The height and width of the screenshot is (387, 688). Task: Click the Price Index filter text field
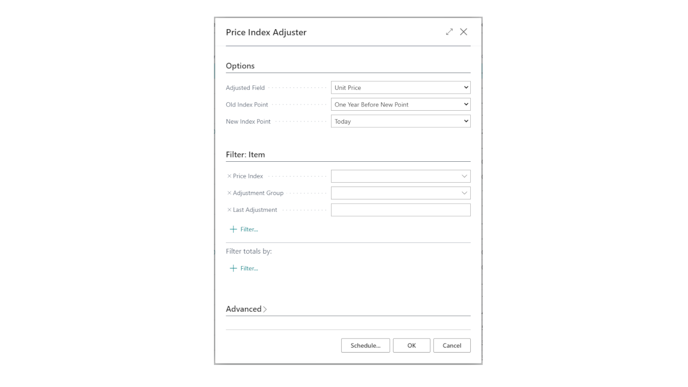tap(395, 176)
